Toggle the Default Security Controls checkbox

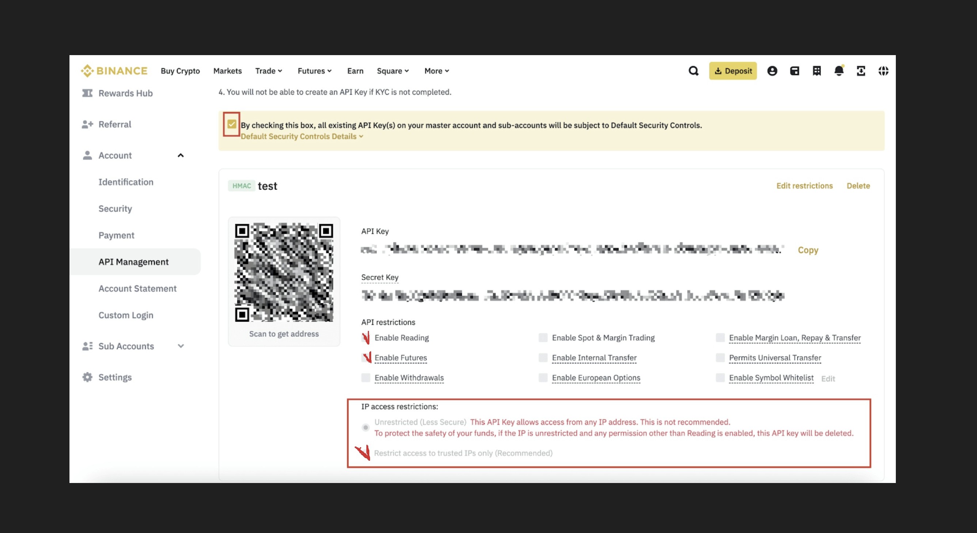click(232, 124)
